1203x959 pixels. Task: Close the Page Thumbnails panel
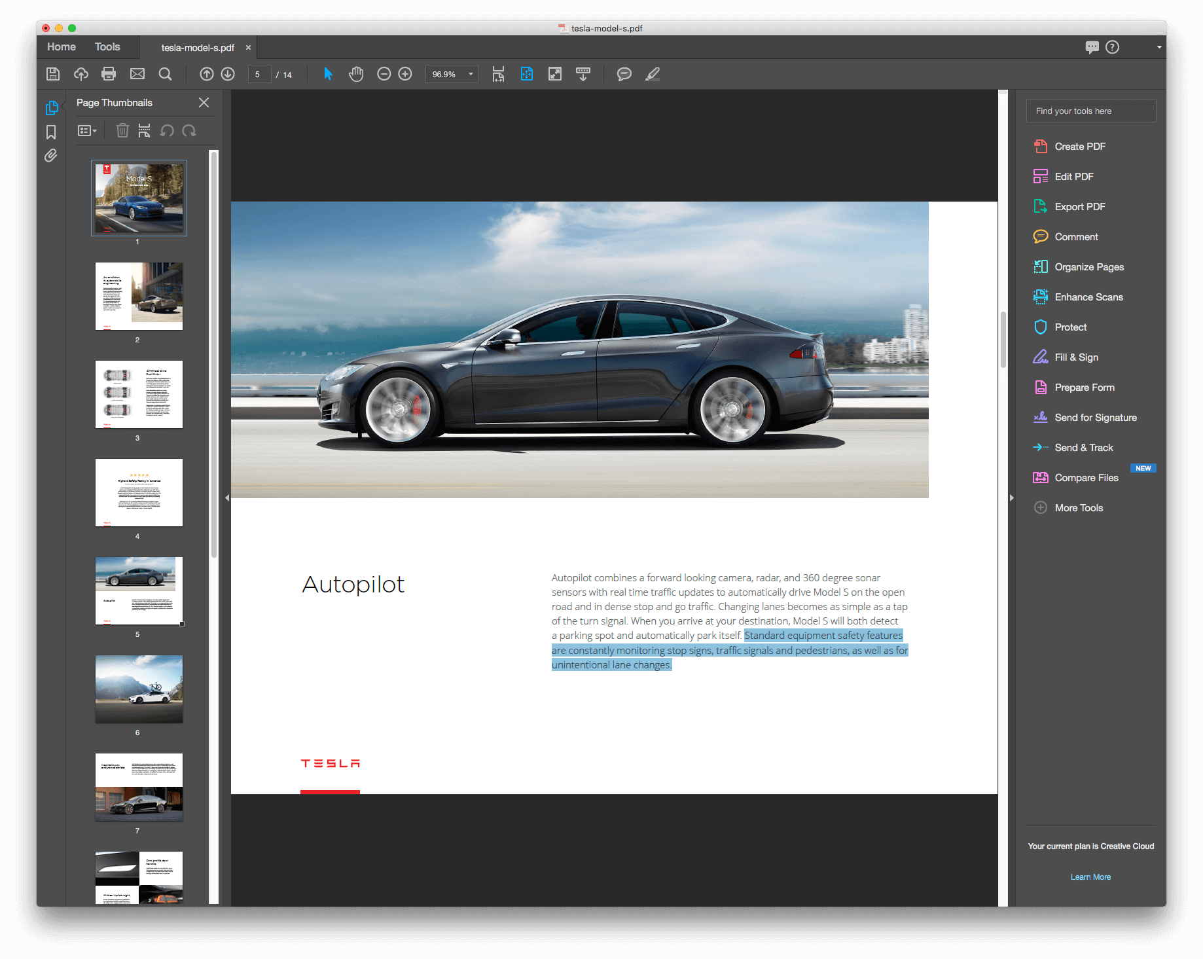(x=204, y=103)
